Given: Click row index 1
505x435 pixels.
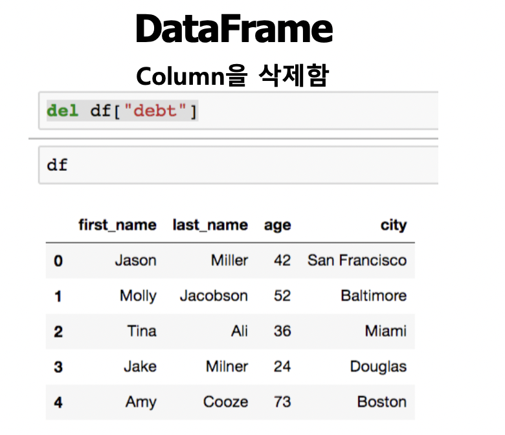Looking at the screenshot, I should click(58, 296).
